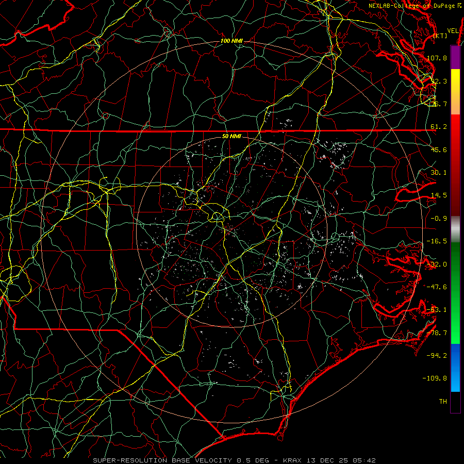Select the purple segment of the velocity scale
Screen dimensions: 464x464
(x=455, y=58)
